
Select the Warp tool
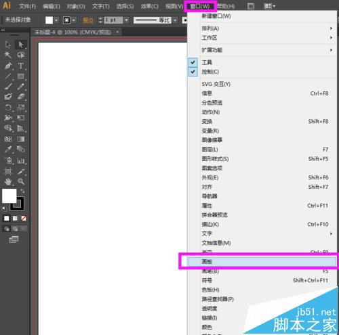[x=8, y=118]
